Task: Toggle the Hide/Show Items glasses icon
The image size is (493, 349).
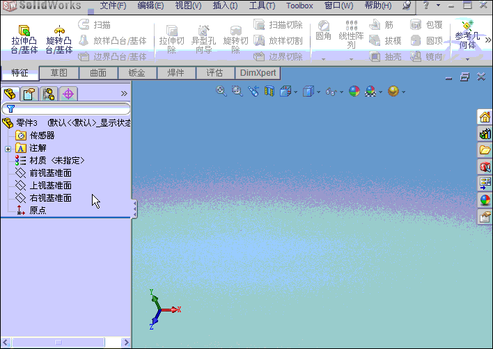Action: pyautogui.click(x=331, y=91)
